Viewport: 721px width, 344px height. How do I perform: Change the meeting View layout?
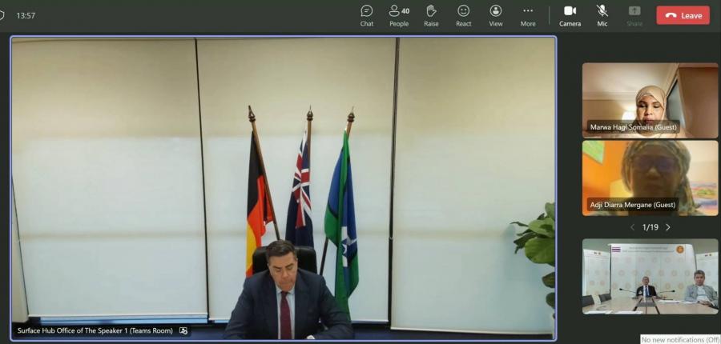pos(496,14)
